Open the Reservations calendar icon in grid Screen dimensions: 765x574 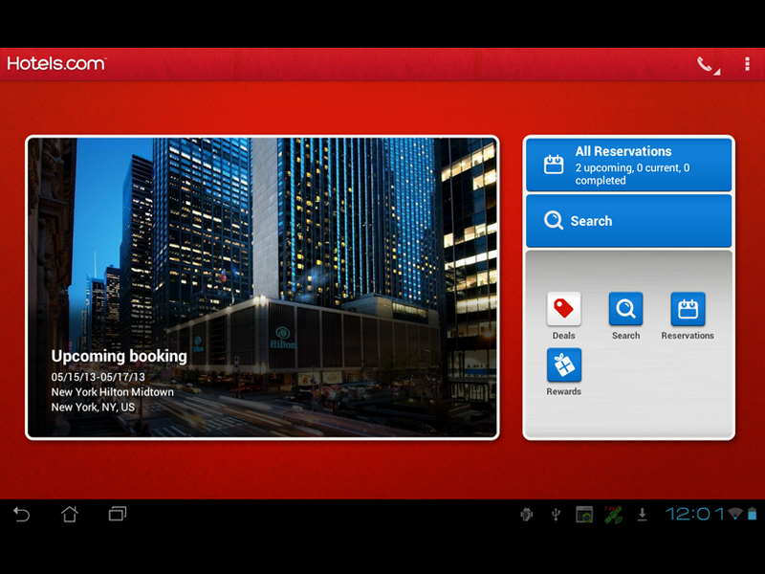[x=688, y=310]
